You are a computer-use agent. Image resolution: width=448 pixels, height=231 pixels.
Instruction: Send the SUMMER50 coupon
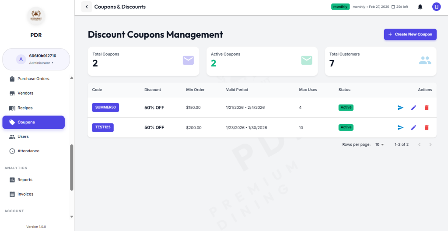pos(401,108)
